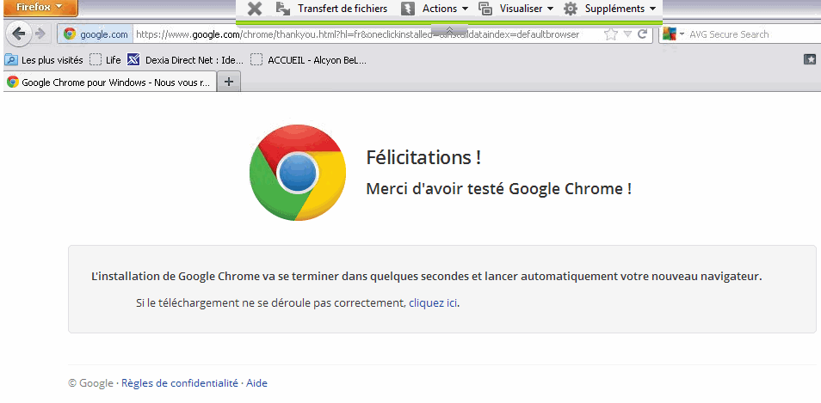The width and height of the screenshot is (821, 403).
Task: Click the Suppléments gear icon
Action: tap(571, 9)
